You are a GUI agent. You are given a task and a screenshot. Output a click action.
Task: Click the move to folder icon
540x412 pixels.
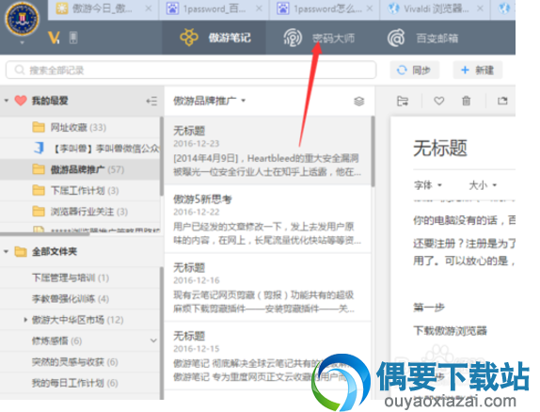click(x=403, y=101)
